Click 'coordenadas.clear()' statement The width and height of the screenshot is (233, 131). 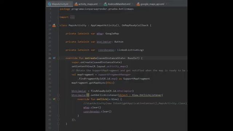(97, 111)
